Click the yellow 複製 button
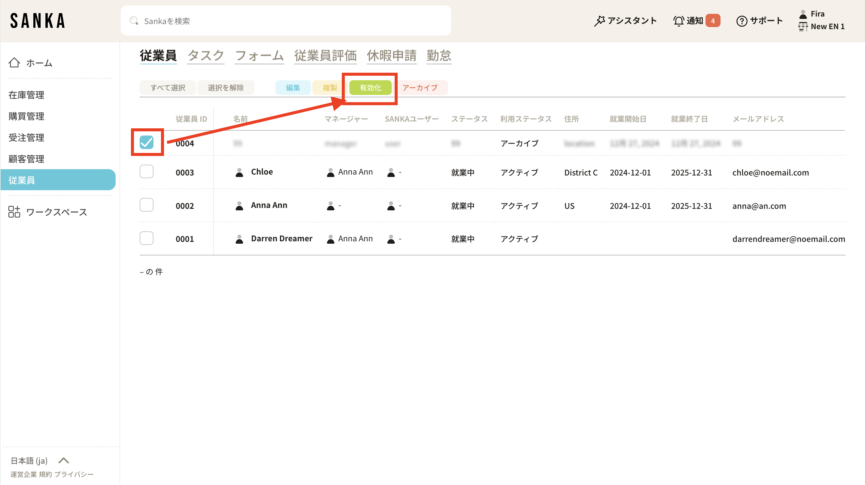This screenshot has width=865, height=485. (x=329, y=88)
